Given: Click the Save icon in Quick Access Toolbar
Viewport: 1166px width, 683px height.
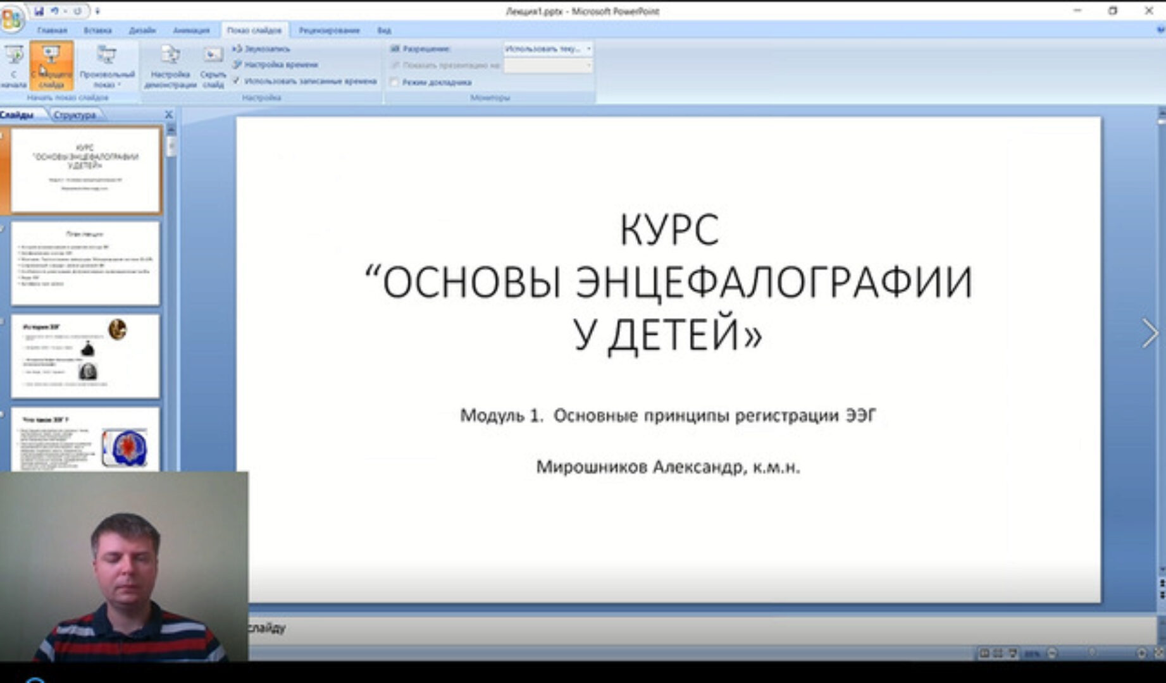Looking at the screenshot, I should 40,9.
